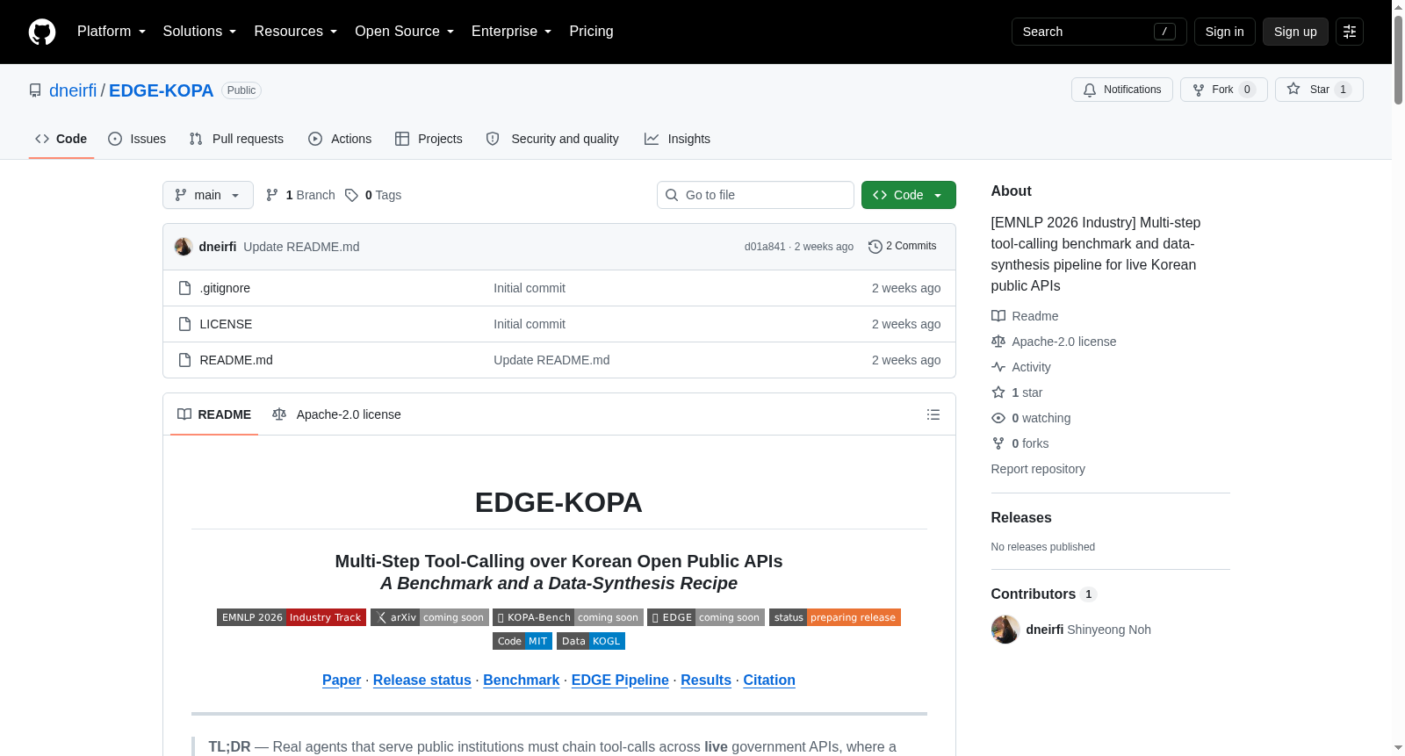Open the EDGE-KOPA repository name link
Viewport: 1405px width, 756px height.
(x=162, y=90)
